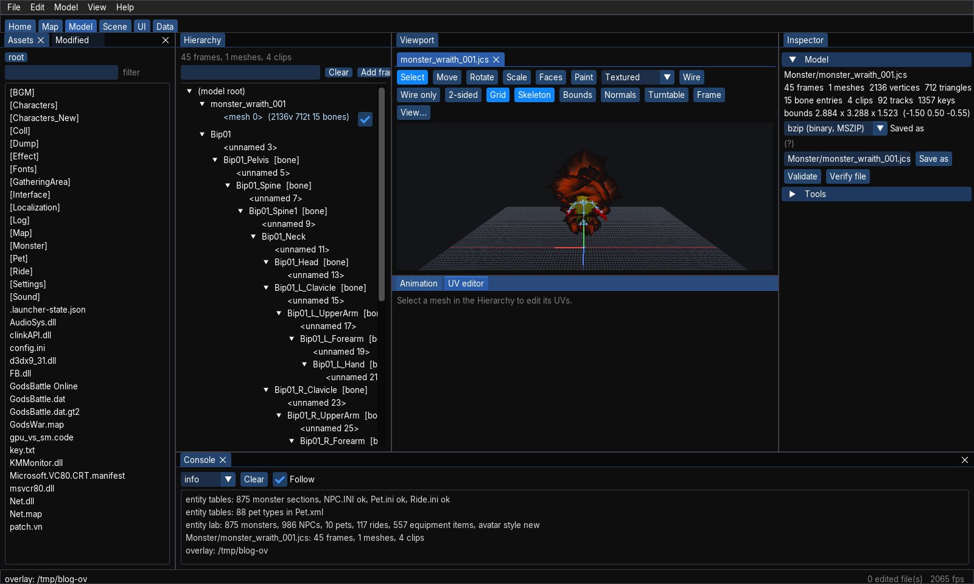The width and height of the screenshot is (974, 584).
Task: Collapse the Bip01_Pelvis bone node
Action: pos(215,160)
